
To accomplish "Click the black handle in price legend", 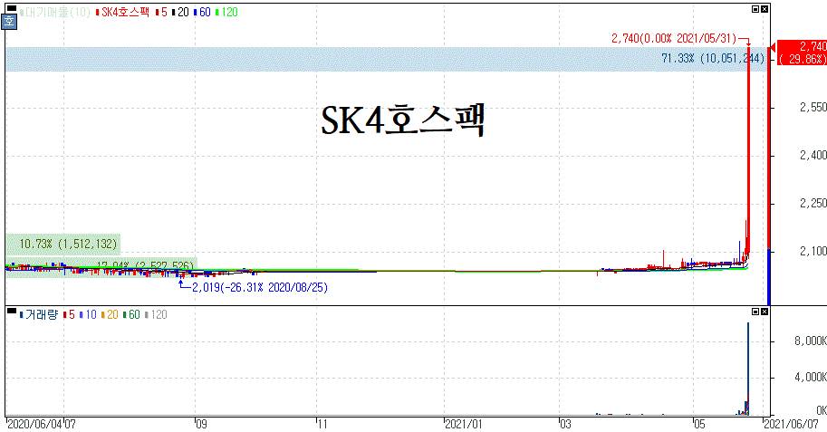I will point(11,8).
